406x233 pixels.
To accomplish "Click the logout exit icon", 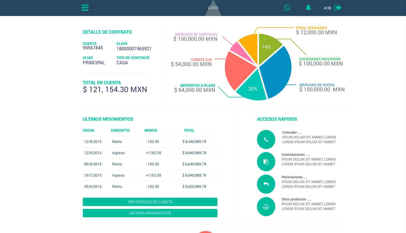I will tap(338, 8).
